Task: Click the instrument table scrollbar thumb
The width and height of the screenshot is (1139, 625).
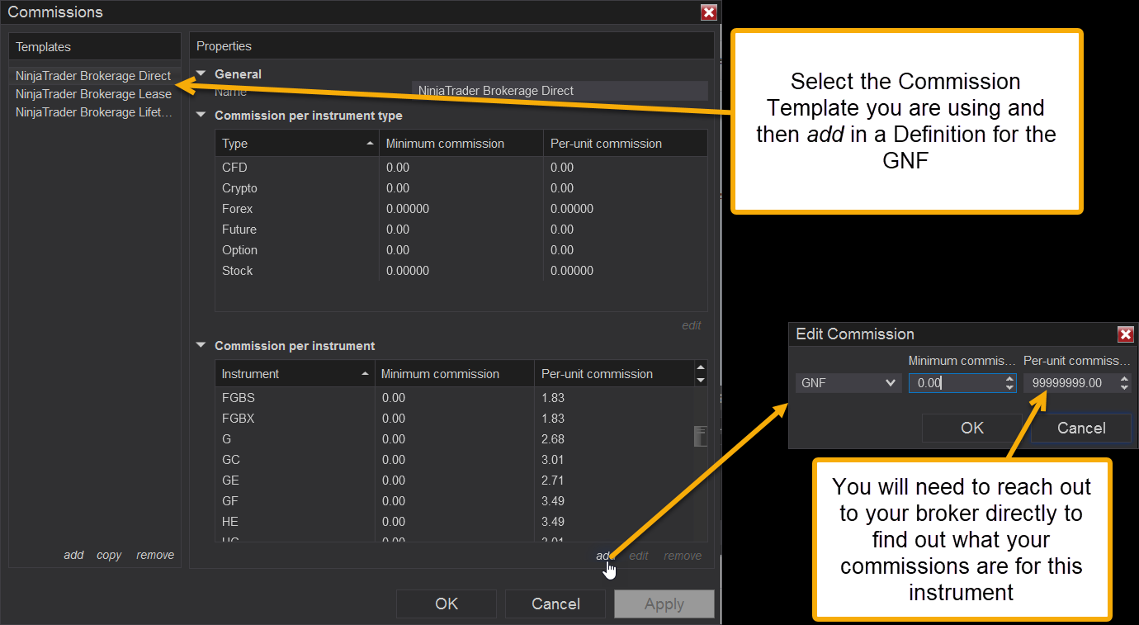Action: pyautogui.click(x=701, y=435)
